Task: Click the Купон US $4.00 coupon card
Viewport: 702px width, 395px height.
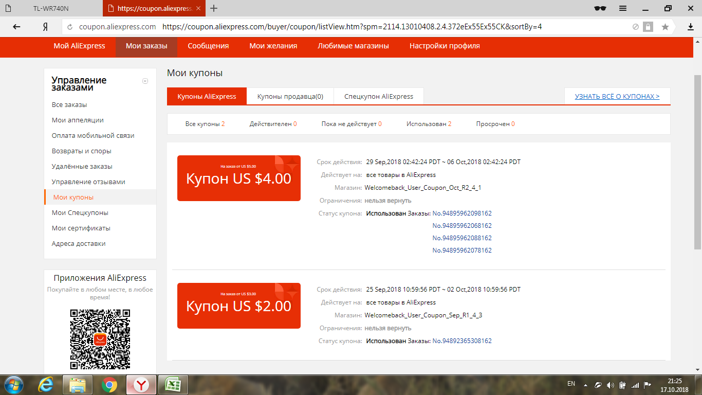Action: coord(239,178)
